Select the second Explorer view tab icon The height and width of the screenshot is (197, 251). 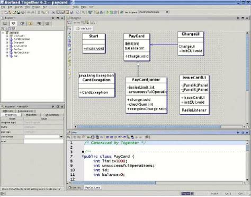13,23
